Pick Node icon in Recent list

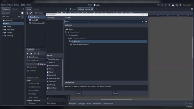(48, 69)
